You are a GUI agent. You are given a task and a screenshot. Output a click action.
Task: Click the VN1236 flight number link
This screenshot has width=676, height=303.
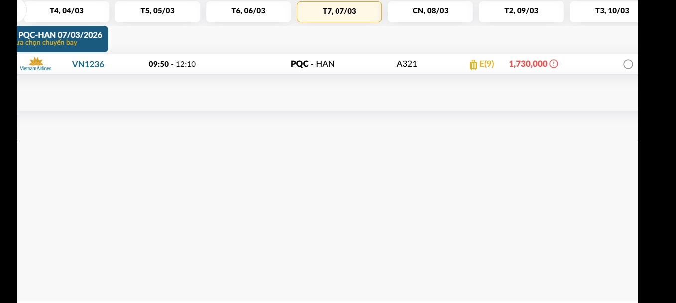(x=88, y=64)
